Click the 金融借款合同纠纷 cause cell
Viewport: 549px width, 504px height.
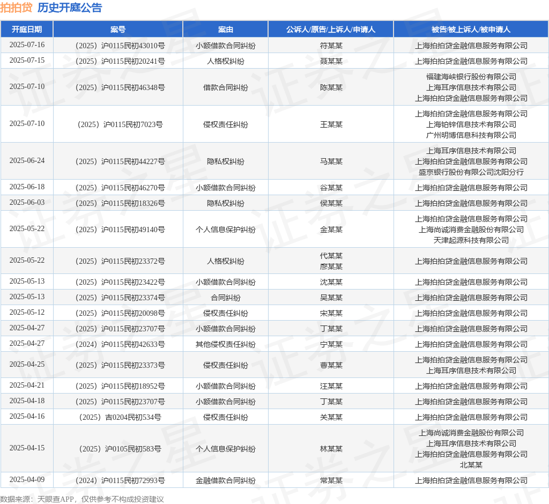226,480
